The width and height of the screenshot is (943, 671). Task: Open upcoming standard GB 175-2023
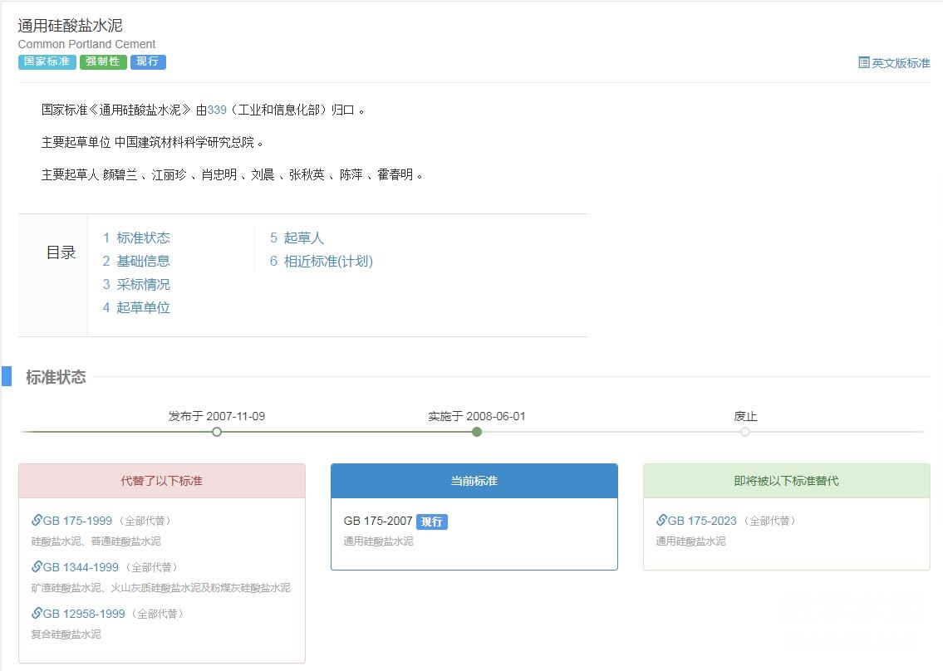[702, 521]
